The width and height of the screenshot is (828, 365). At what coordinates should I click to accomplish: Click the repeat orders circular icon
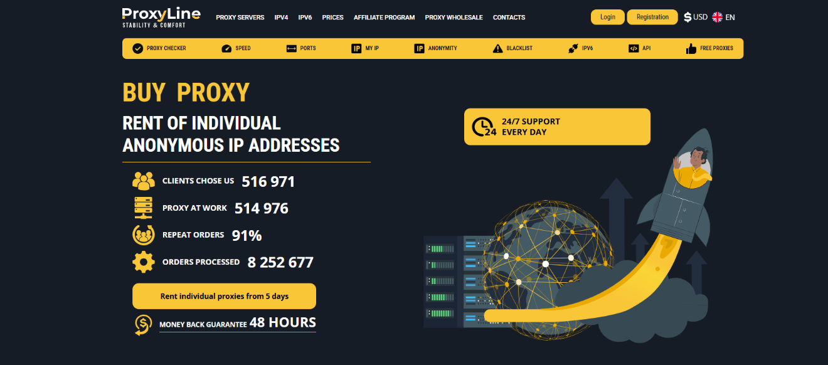click(x=144, y=235)
